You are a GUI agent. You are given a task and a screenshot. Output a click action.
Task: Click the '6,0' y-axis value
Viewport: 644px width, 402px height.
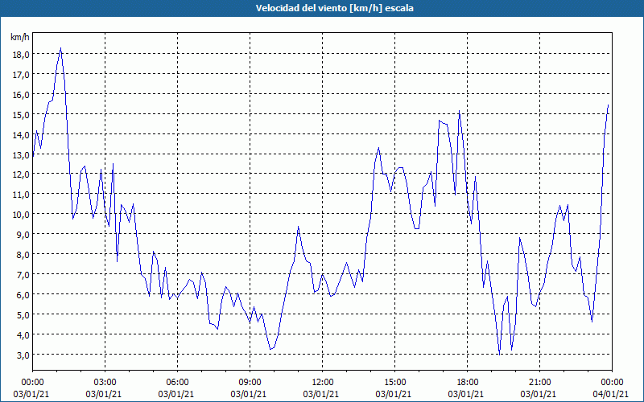[23, 295]
